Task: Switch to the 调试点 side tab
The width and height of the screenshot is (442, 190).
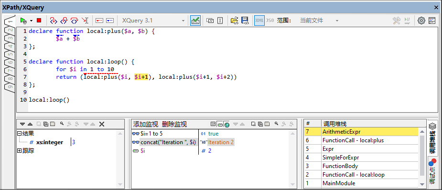Action: 432,171
